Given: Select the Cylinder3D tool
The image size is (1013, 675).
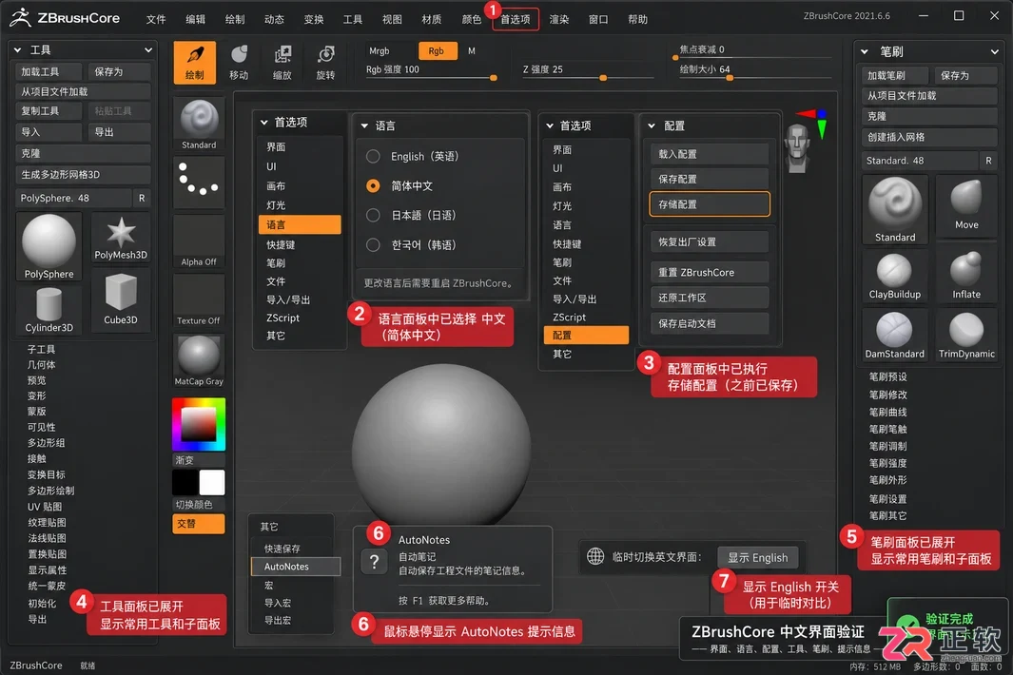Looking at the screenshot, I should click(49, 309).
